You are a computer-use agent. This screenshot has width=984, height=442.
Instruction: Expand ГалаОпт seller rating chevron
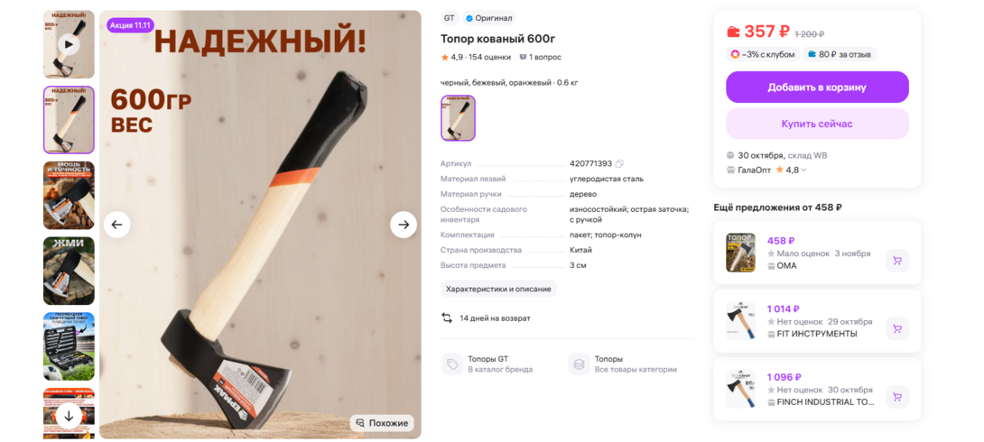tap(803, 170)
